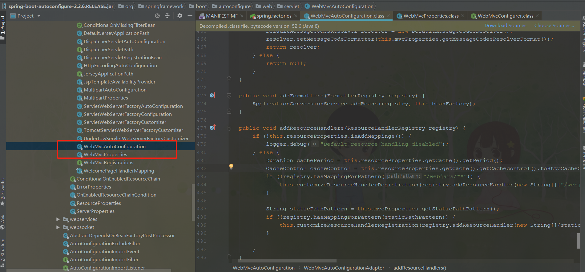Viewport: 585px width, 272px height.
Task: Click the jar name in navigation bar
Action: pyautogui.click(x=58, y=6)
